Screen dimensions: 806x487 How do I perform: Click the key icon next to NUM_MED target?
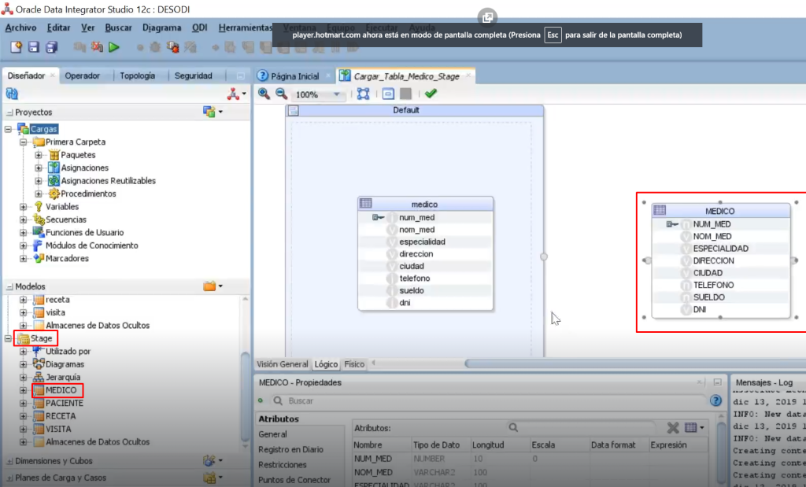click(x=672, y=224)
